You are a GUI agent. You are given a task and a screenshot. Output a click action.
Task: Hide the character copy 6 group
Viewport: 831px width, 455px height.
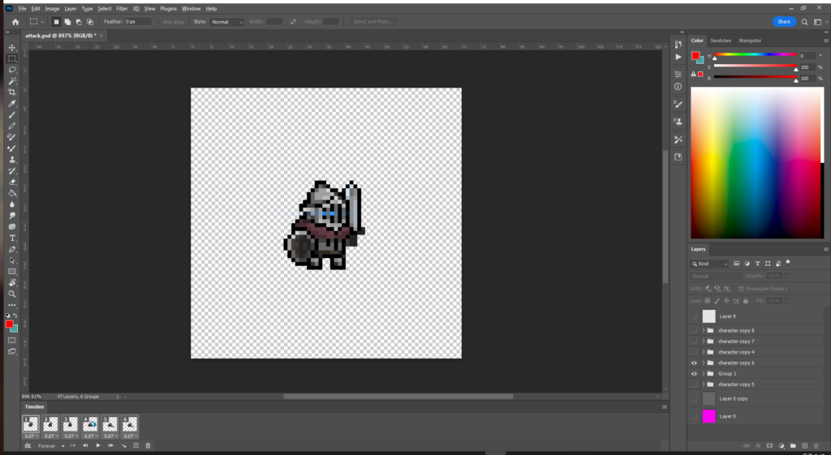[x=694, y=363]
